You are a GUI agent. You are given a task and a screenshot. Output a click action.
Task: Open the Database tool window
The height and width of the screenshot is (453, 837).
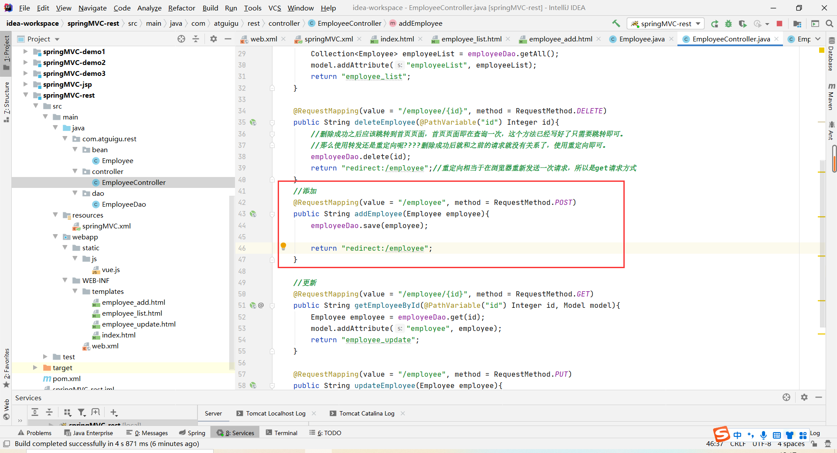[x=831, y=54]
